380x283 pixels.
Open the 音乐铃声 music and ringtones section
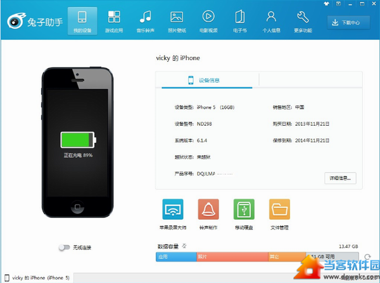[146, 21]
